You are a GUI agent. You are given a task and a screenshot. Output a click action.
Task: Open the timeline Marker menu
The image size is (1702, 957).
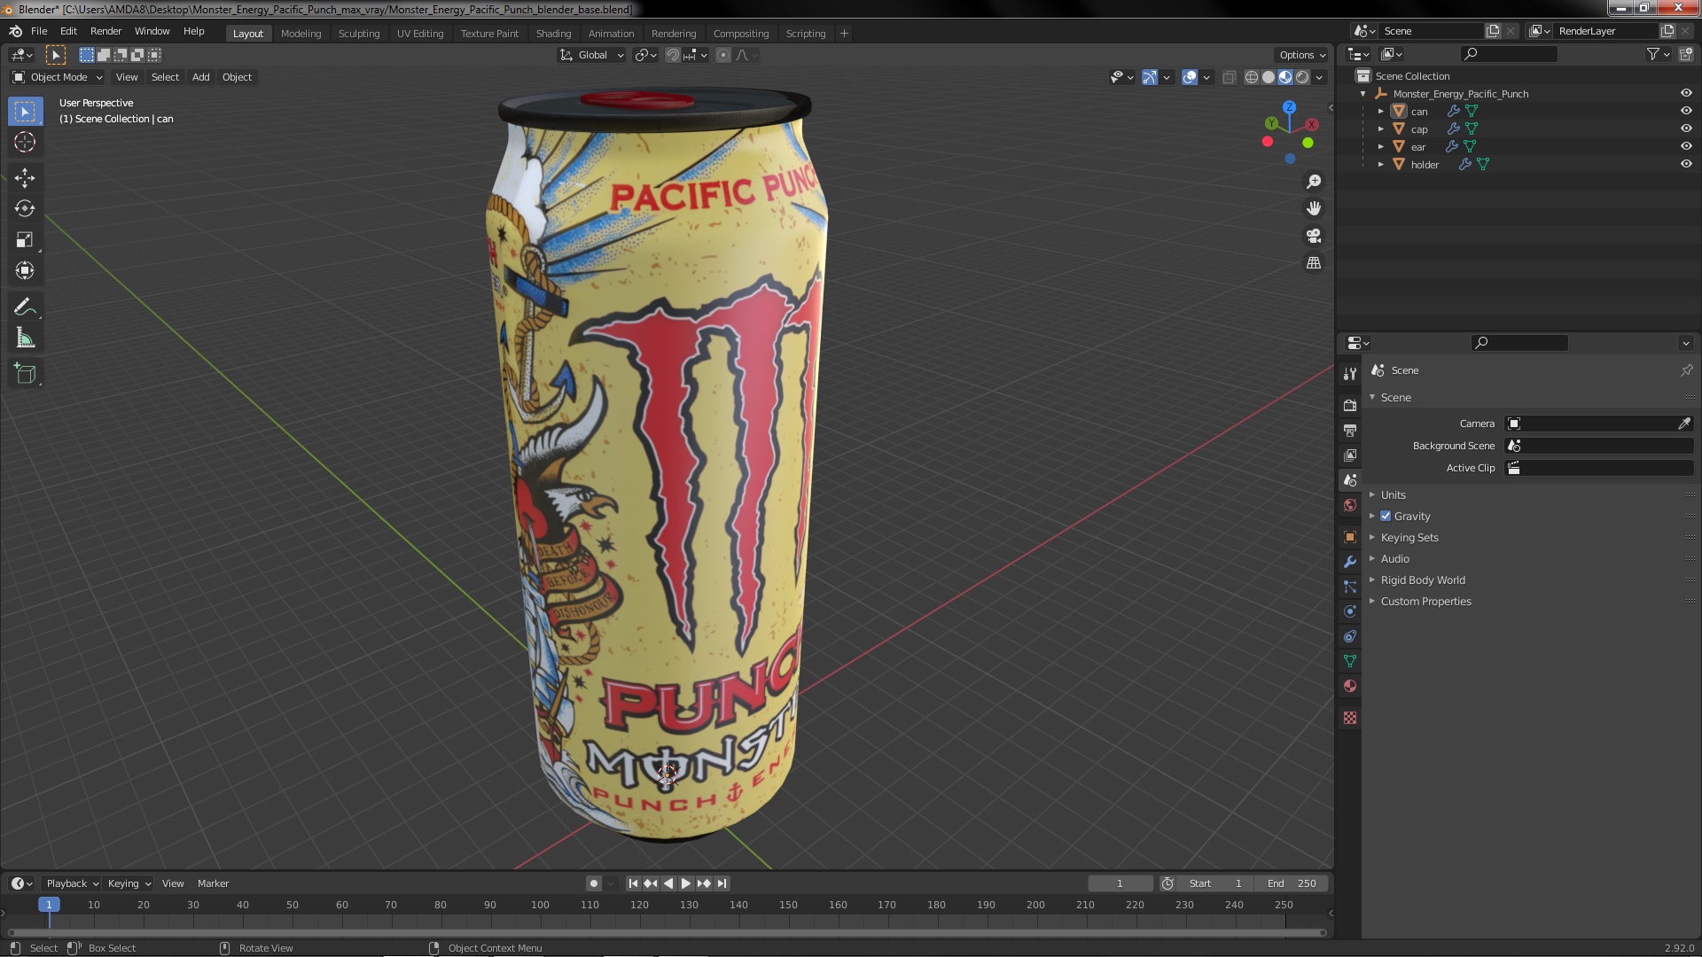213,883
